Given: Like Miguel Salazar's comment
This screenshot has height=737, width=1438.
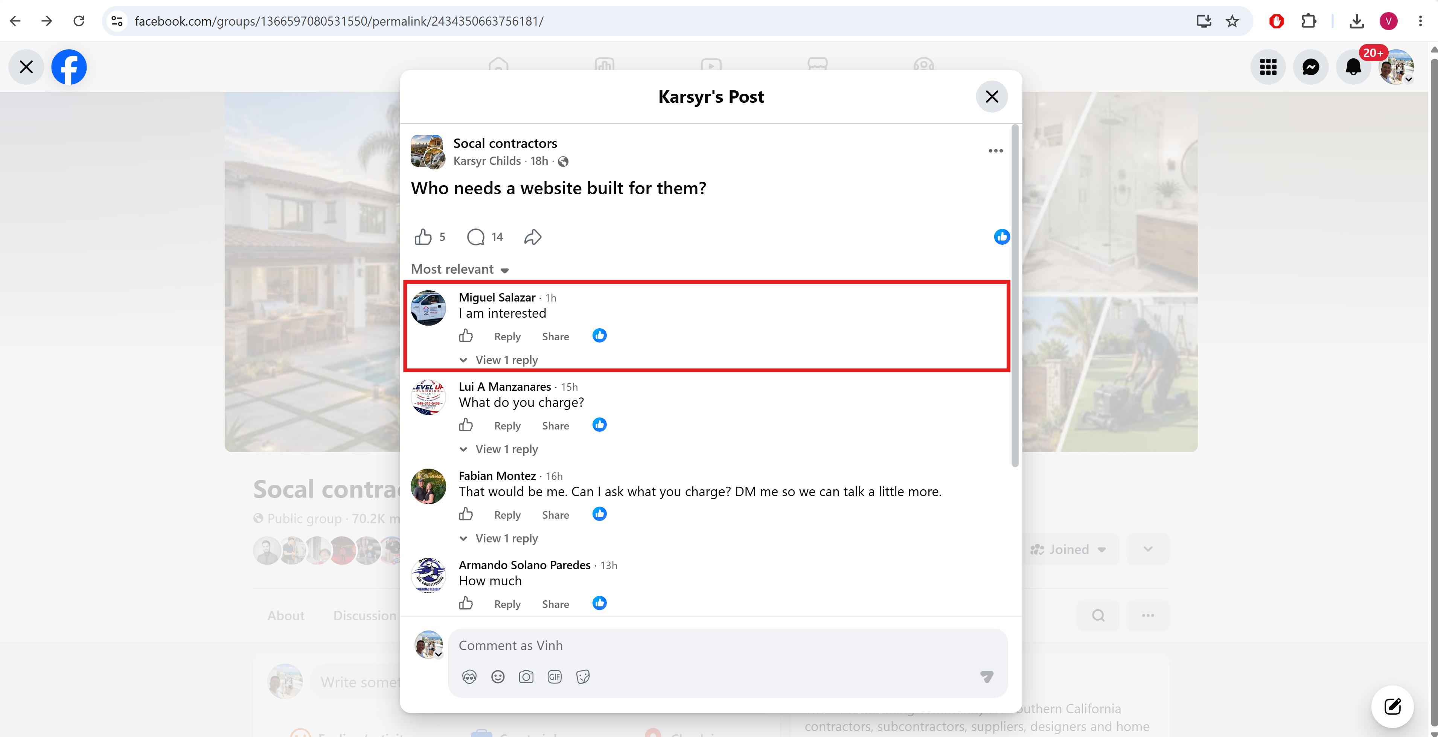Looking at the screenshot, I should tap(466, 335).
